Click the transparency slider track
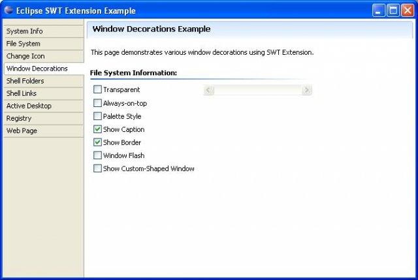 click(258, 90)
